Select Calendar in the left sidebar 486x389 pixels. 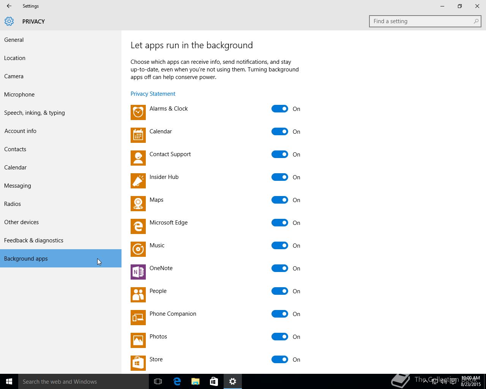61,167
